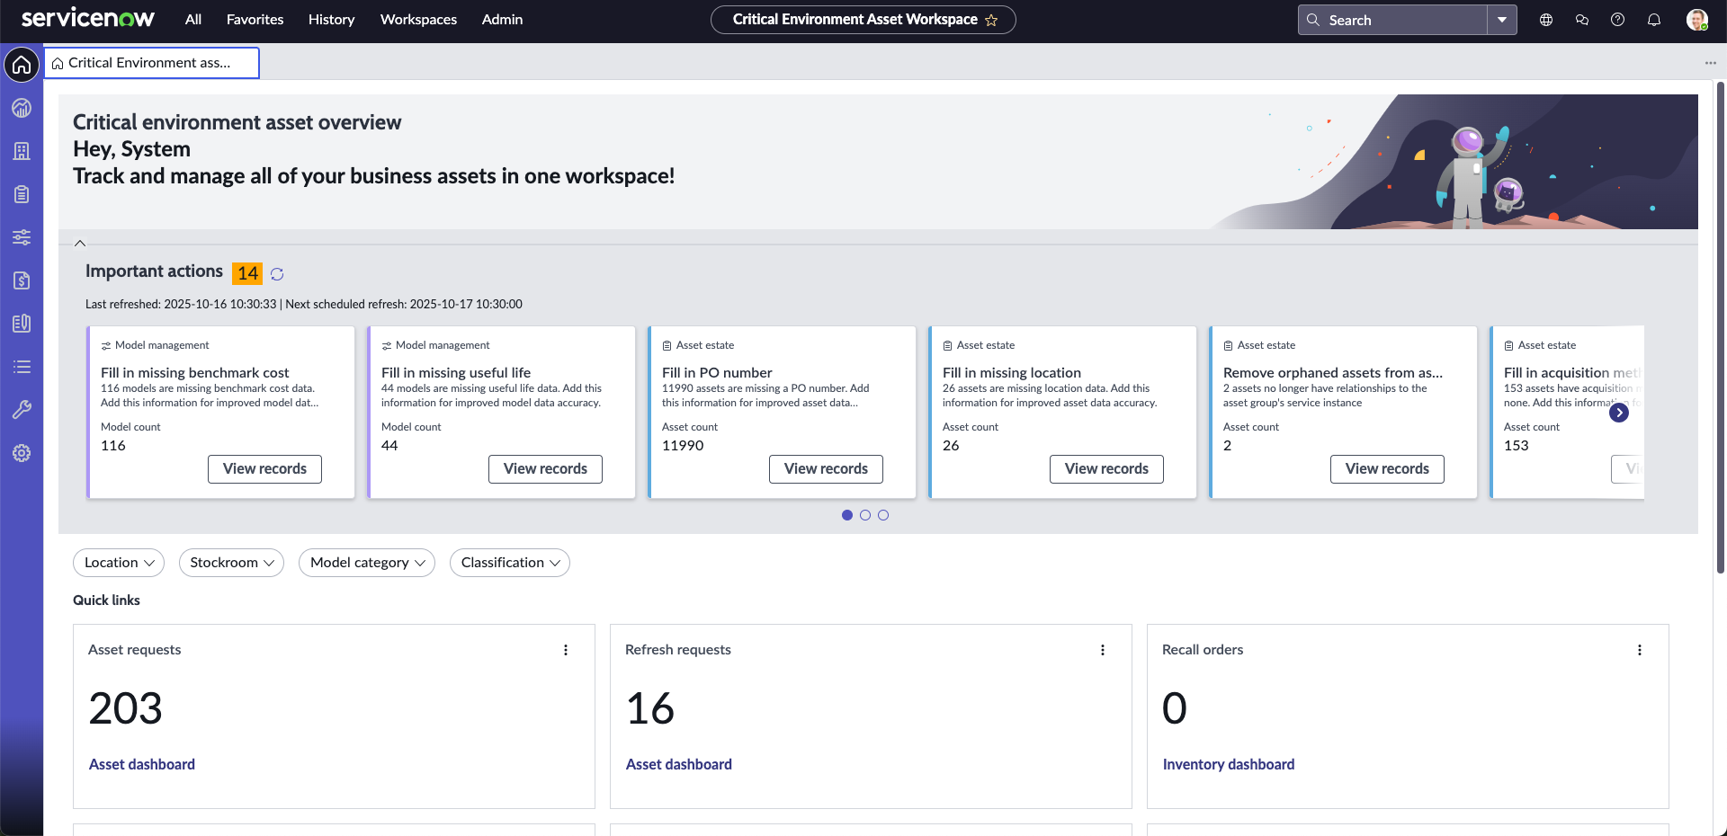The width and height of the screenshot is (1727, 836).
Task: Expand the Stockroom filter dropdown
Action: click(x=231, y=563)
